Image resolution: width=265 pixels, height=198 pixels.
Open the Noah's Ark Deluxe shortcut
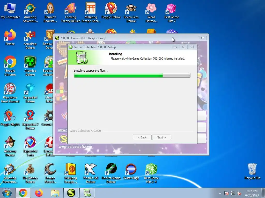click(x=91, y=173)
